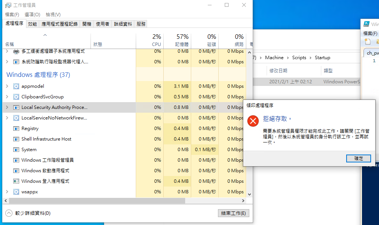
Task: Expand the wsappx process group
Action: coord(7,192)
